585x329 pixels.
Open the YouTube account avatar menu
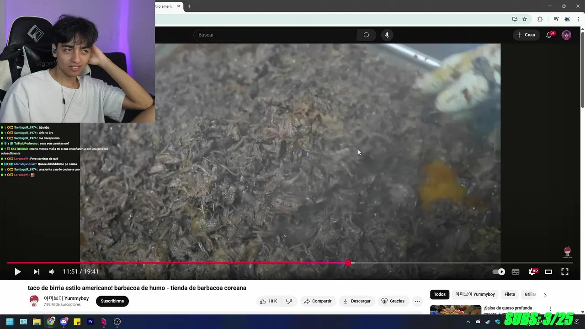pos(566,35)
